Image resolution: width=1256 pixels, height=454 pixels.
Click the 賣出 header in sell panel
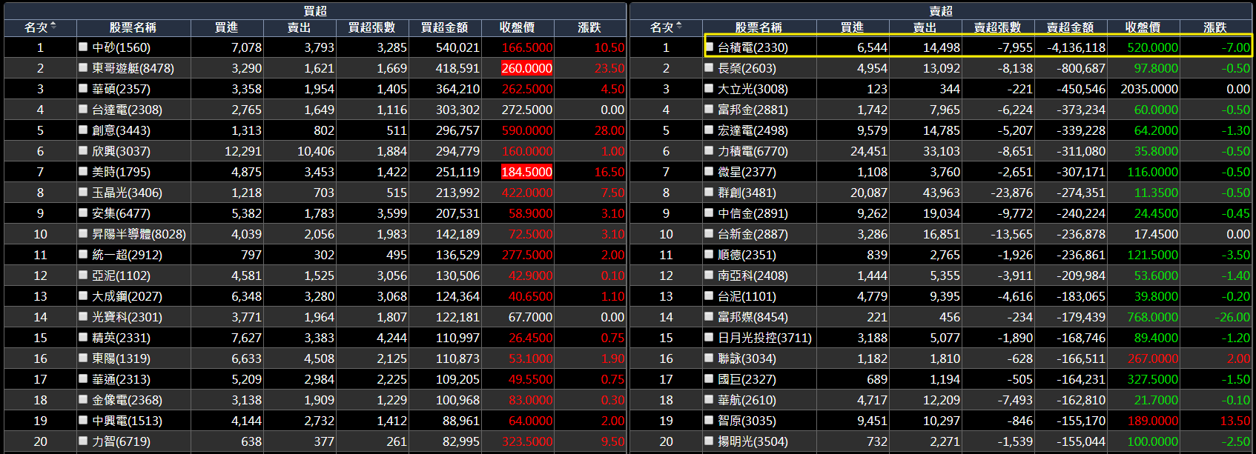tap(925, 27)
